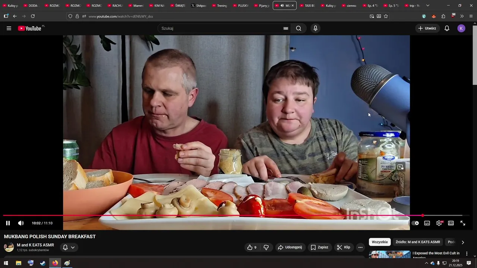Select the Wszystkie filter chip
Viewport: 477px width, 268px height.
point(380,242)
